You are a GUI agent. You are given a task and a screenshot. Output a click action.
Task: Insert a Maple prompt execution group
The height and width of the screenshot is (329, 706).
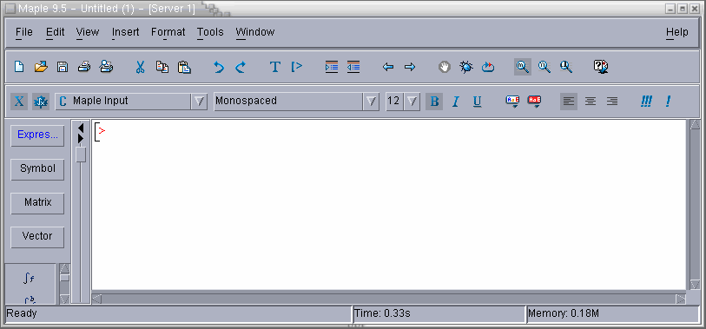tap(297, 67)
